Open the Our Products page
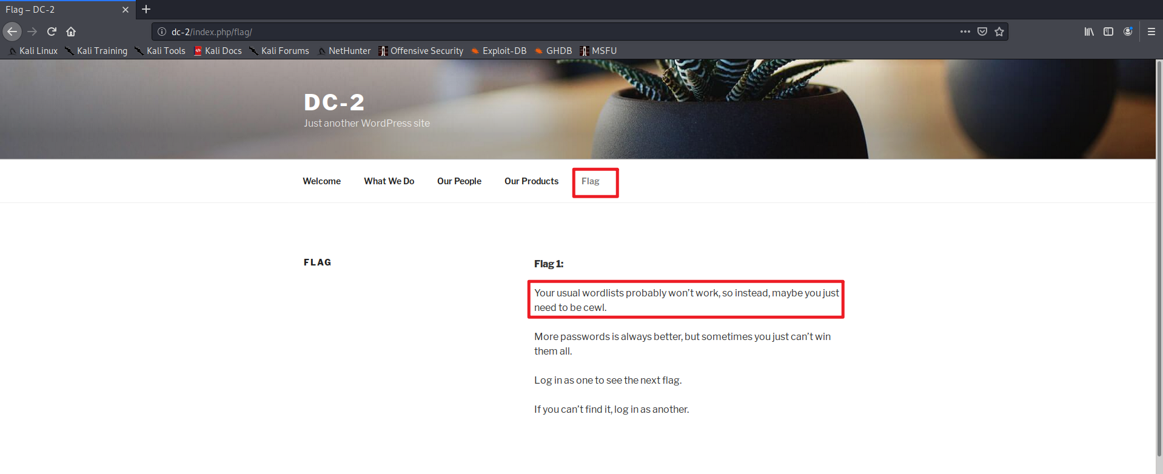Viewport: 1163px width, 474px height. point(531,181)
